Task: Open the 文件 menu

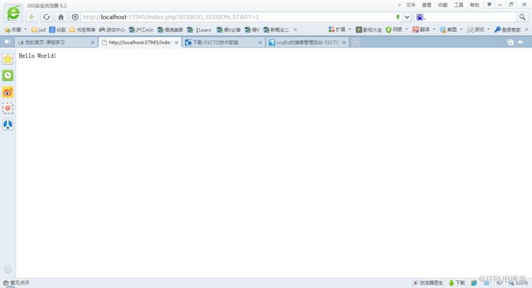Action: click(x=411, y=5)
